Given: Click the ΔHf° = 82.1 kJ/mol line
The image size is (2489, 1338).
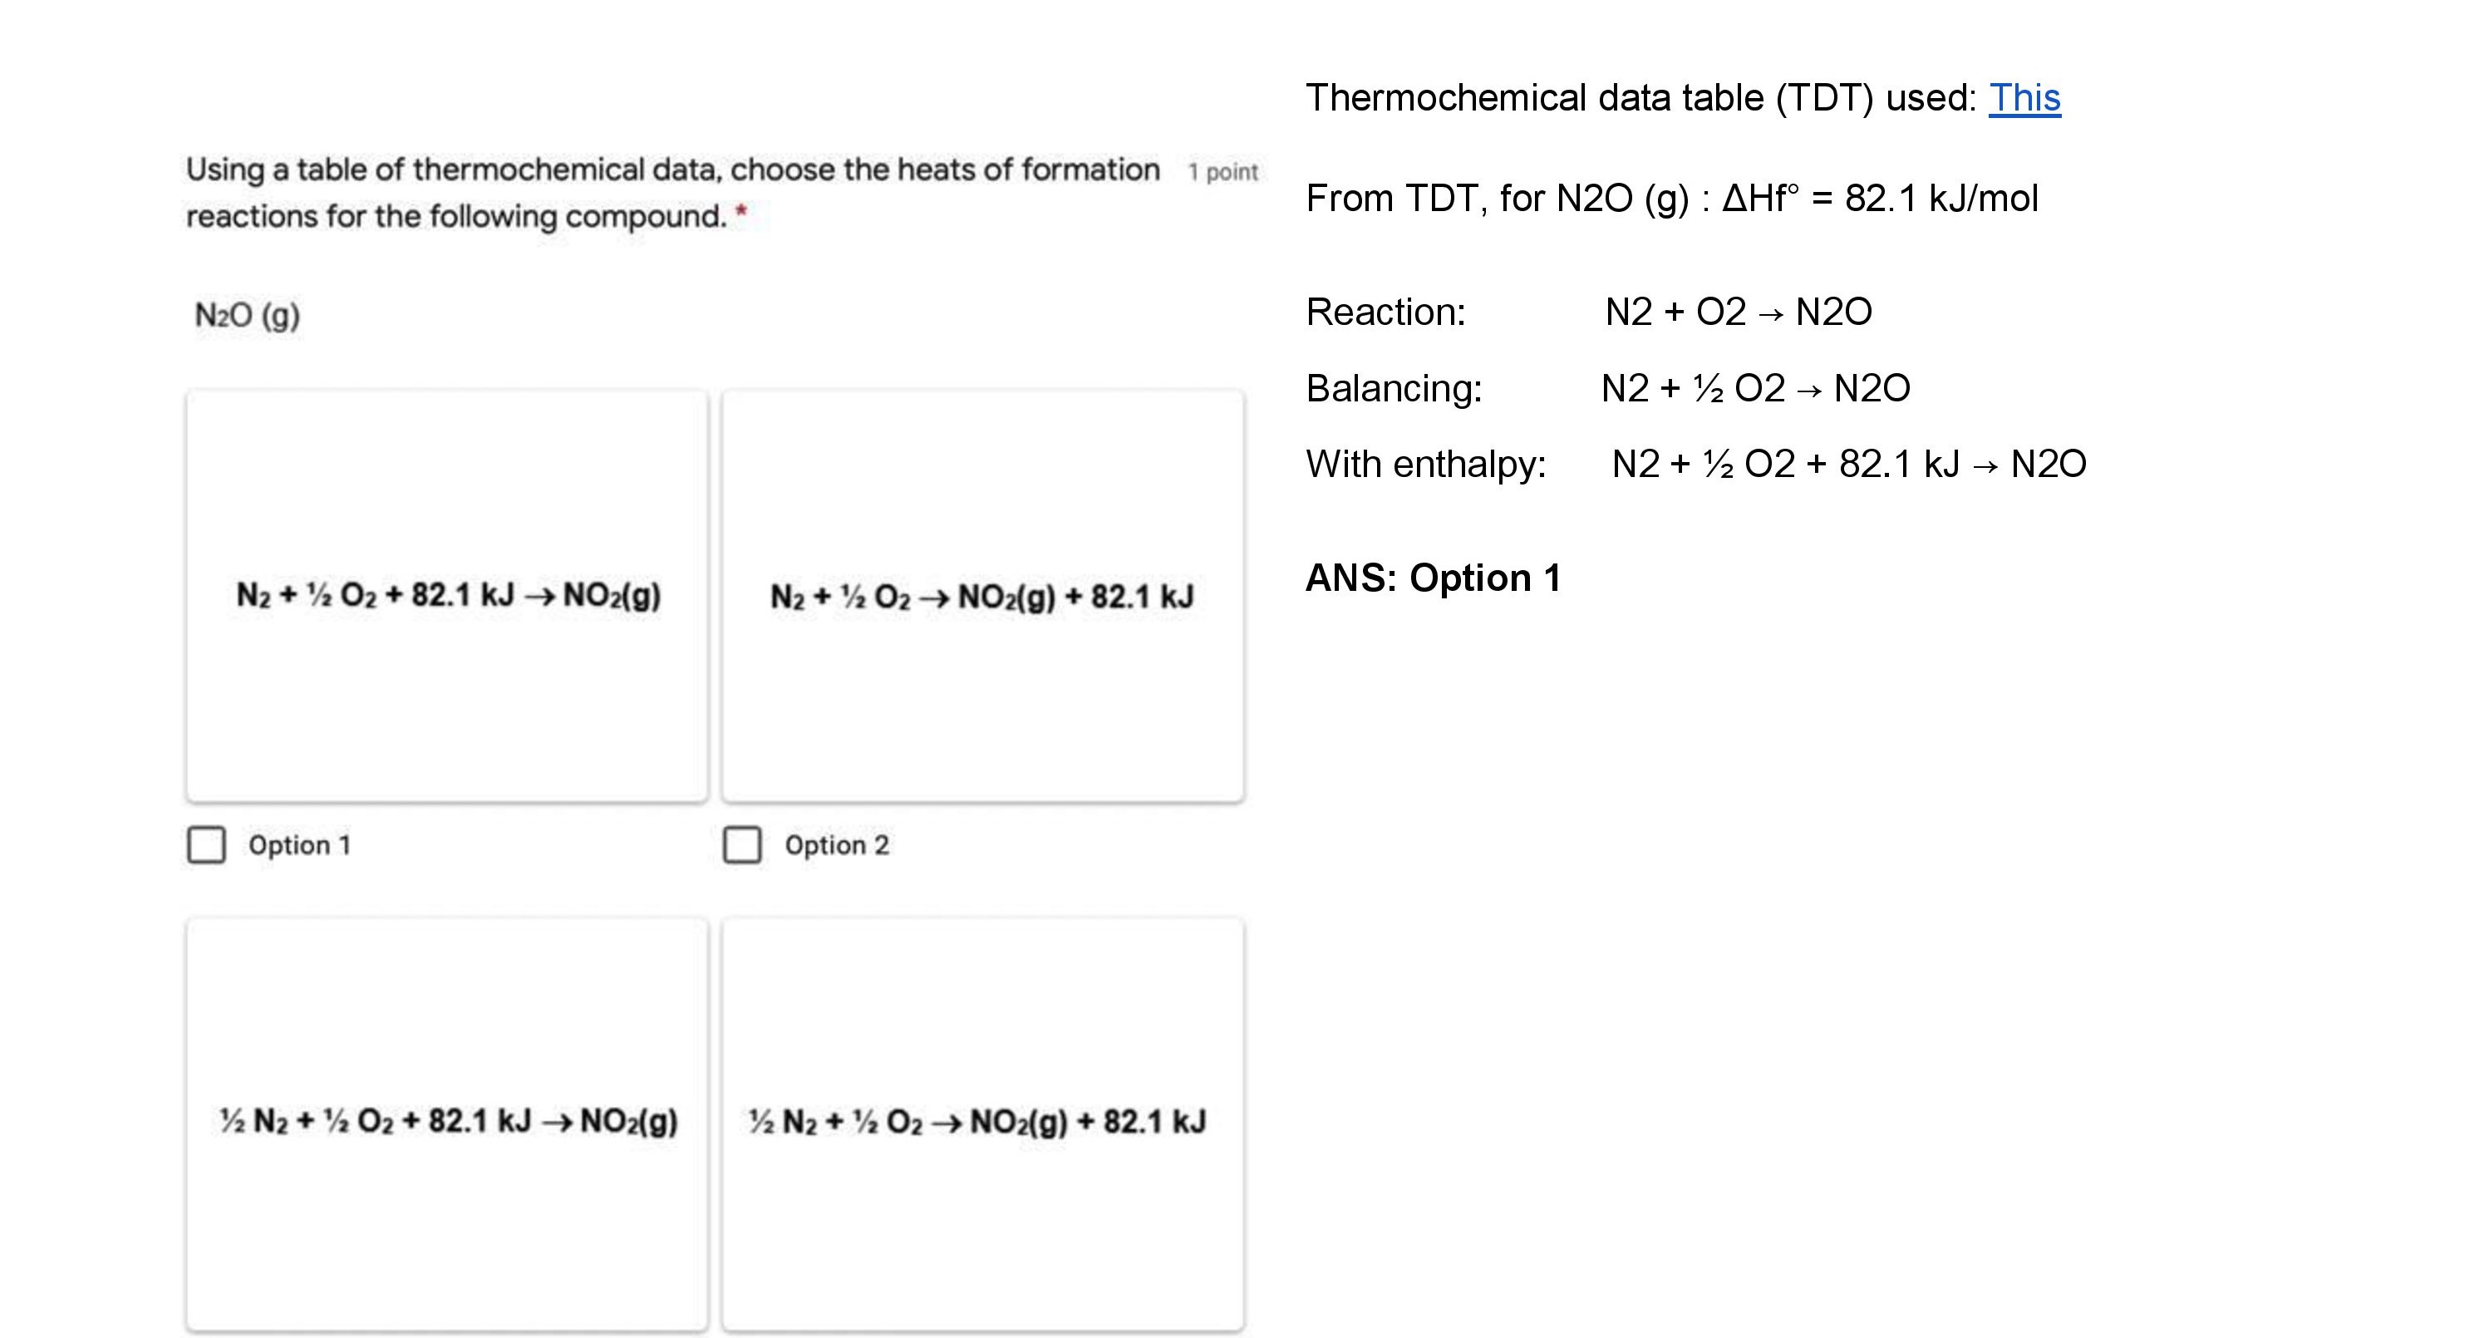Looking at the screenshot, I should (1671, 198).
